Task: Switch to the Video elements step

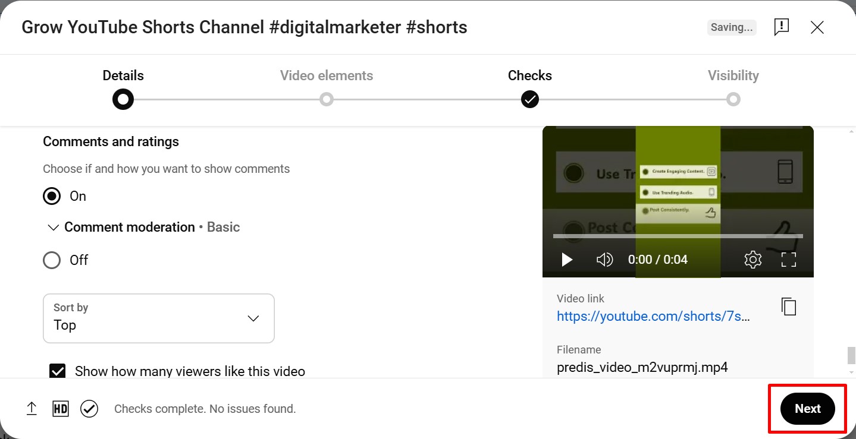Action: [326, 87]
